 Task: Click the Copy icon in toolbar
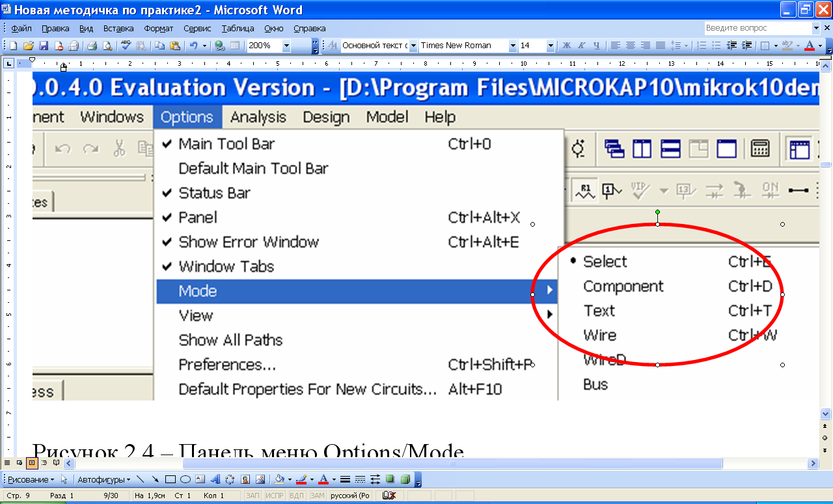pos(159,46)
